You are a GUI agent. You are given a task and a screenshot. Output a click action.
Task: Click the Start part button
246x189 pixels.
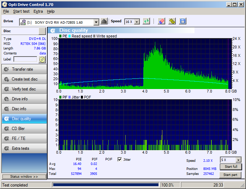click(230, 175)
